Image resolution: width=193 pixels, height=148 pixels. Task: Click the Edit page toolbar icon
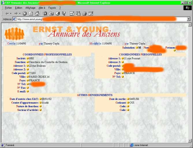tap(91, 14)
